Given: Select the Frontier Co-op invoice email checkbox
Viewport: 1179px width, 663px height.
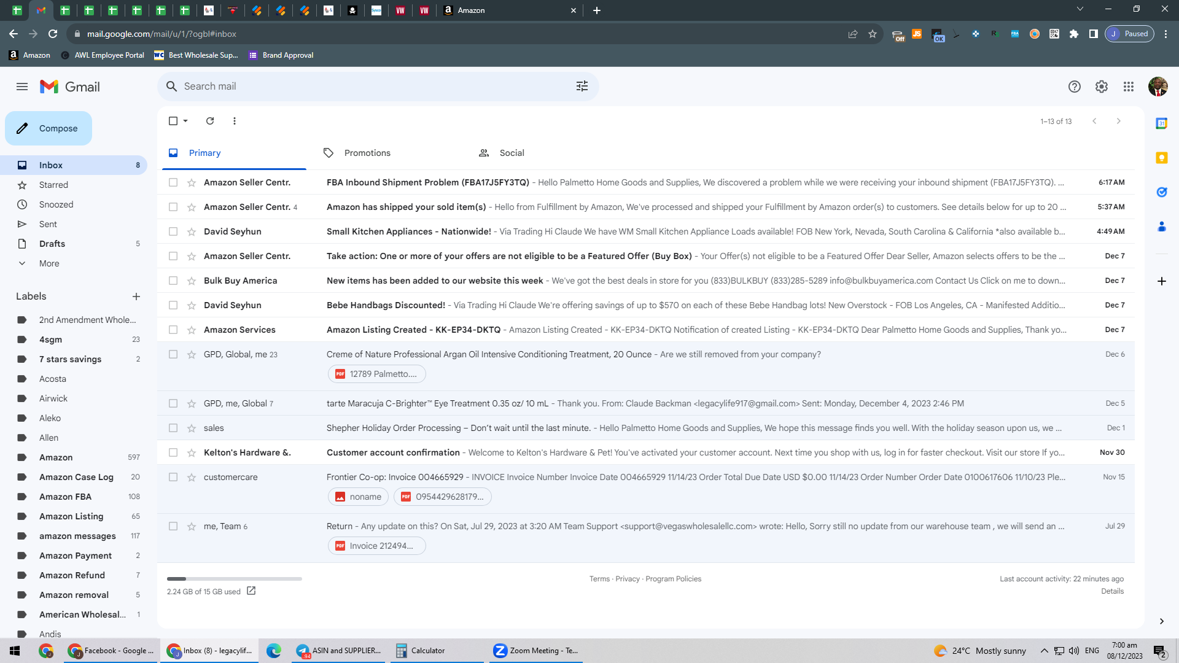Looking at the screenshot, I should [173, 477].
